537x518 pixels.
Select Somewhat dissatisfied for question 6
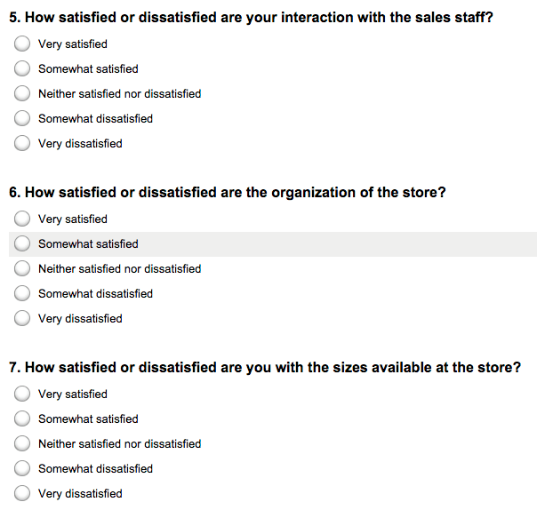coord(22,293)
